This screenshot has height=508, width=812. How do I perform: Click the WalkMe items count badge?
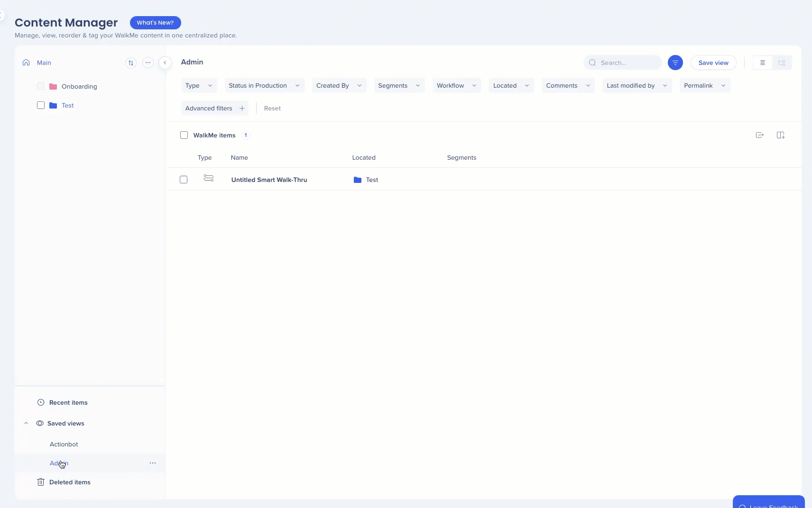246,135
